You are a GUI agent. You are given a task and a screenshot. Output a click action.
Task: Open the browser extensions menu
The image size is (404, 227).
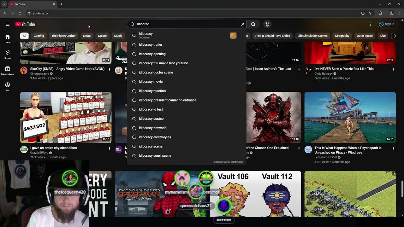click(x=380, y=13)
